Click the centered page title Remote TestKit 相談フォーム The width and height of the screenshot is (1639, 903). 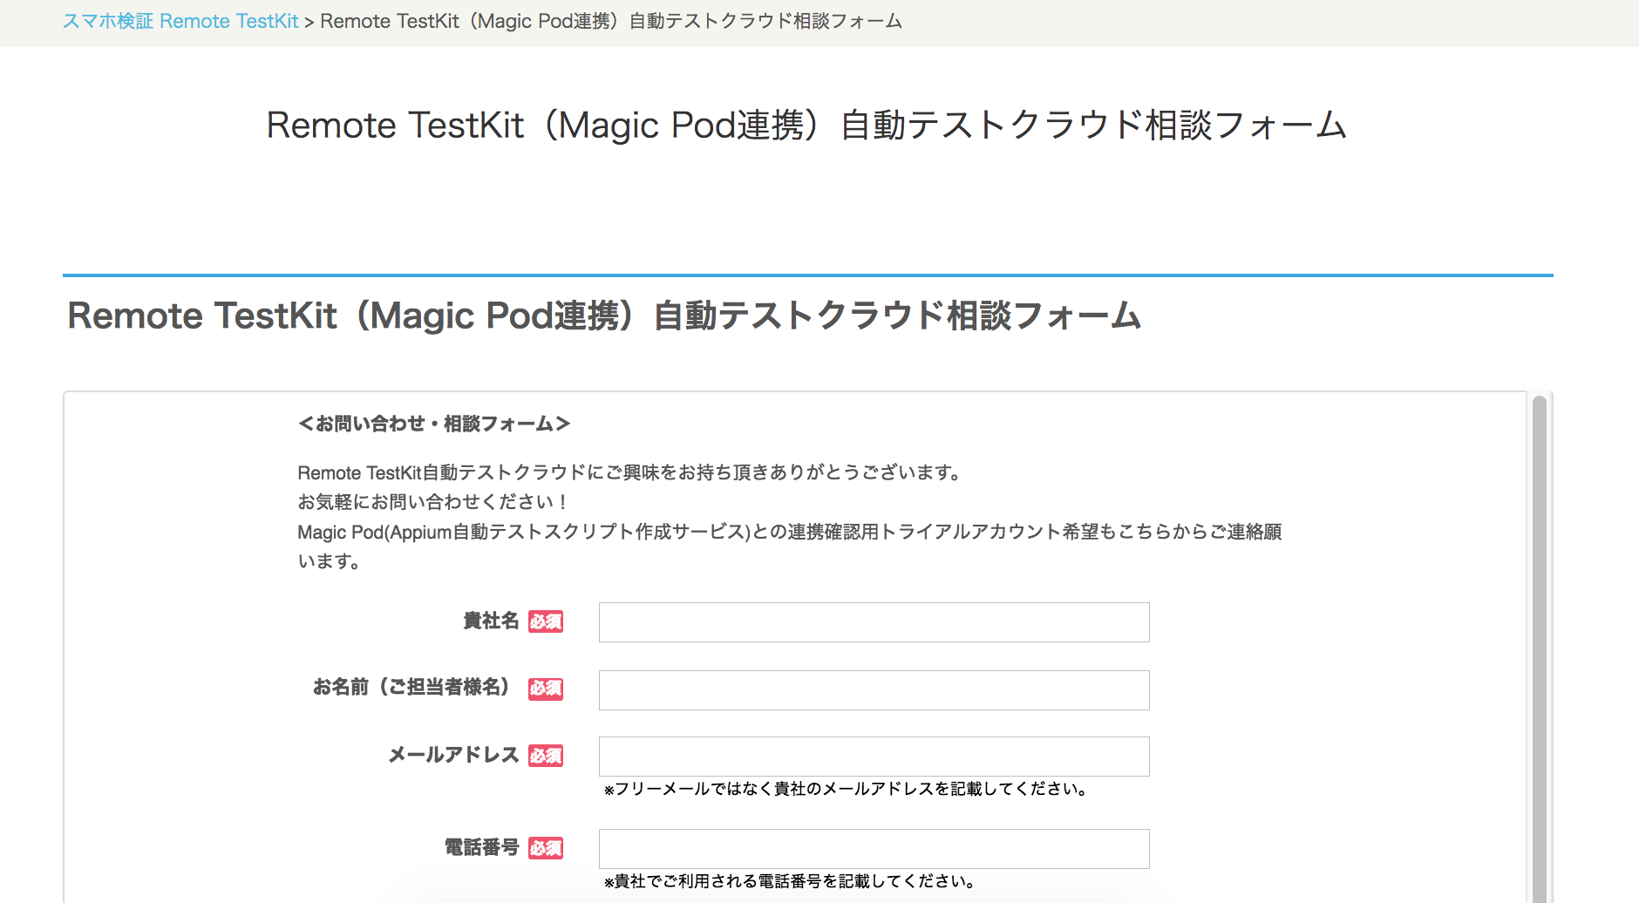click(806, 126)
